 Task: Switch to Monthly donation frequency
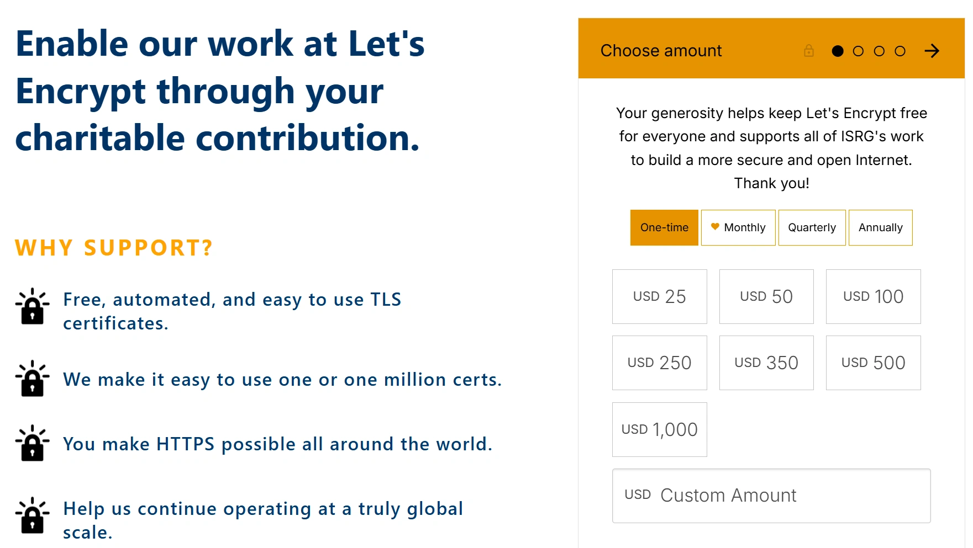click(x=738, y=227)
